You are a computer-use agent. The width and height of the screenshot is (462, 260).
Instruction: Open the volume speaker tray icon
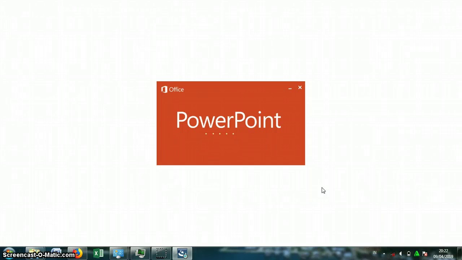(x=401, y=253)
